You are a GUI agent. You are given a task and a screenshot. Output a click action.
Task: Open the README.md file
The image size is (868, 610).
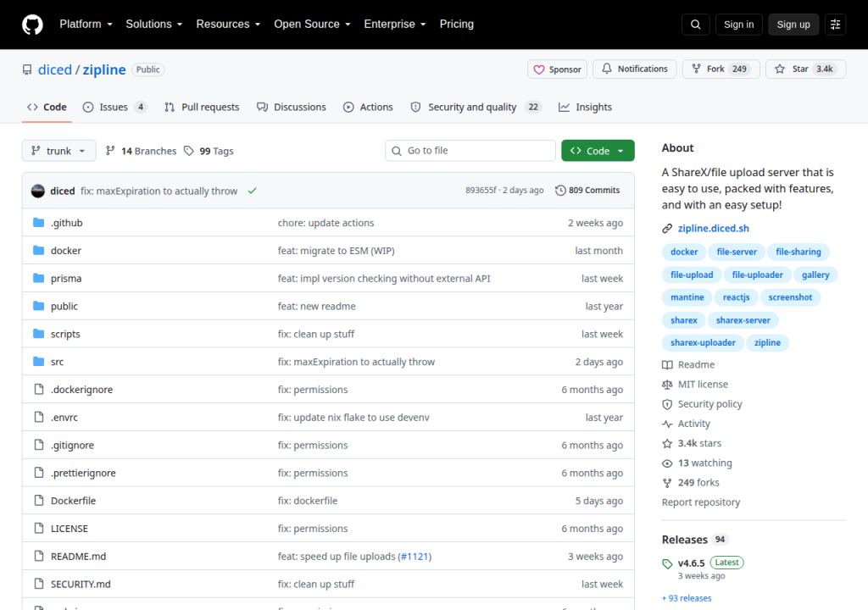click(78, 557)
